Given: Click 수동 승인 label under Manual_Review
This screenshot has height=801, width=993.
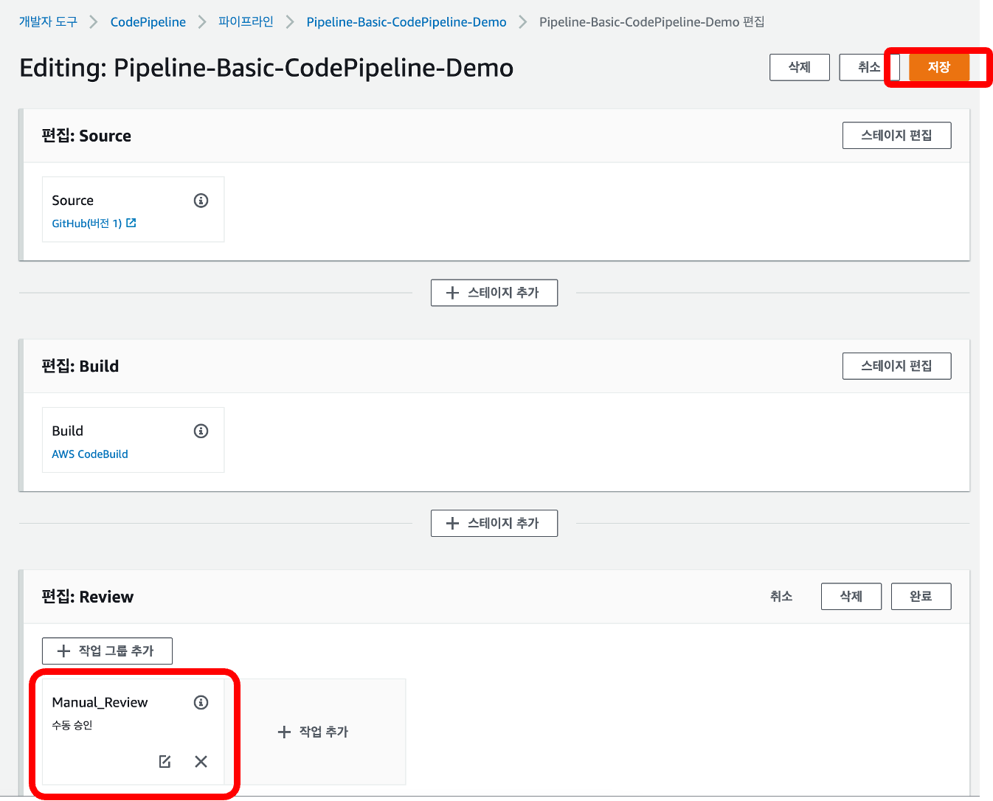Looking at the screenshot, I should tap(72, 726).
